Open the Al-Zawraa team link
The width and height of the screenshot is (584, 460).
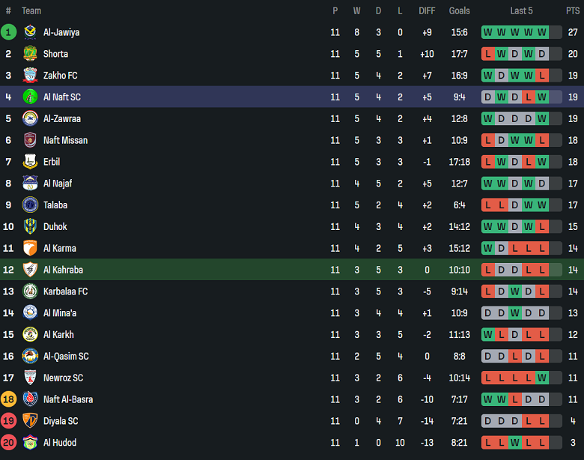click(62, 118)
